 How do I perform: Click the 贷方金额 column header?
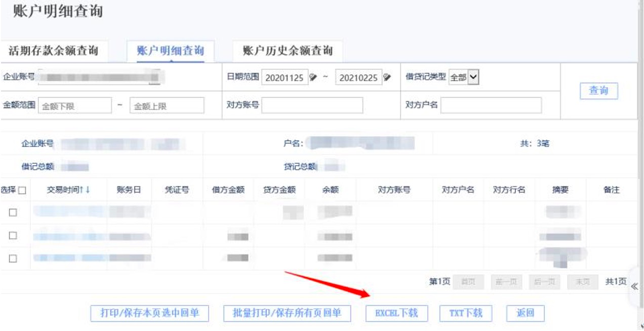279,190
